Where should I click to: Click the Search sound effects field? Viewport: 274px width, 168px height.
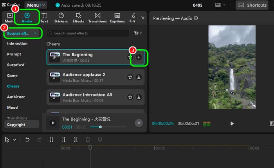[88, 33]
